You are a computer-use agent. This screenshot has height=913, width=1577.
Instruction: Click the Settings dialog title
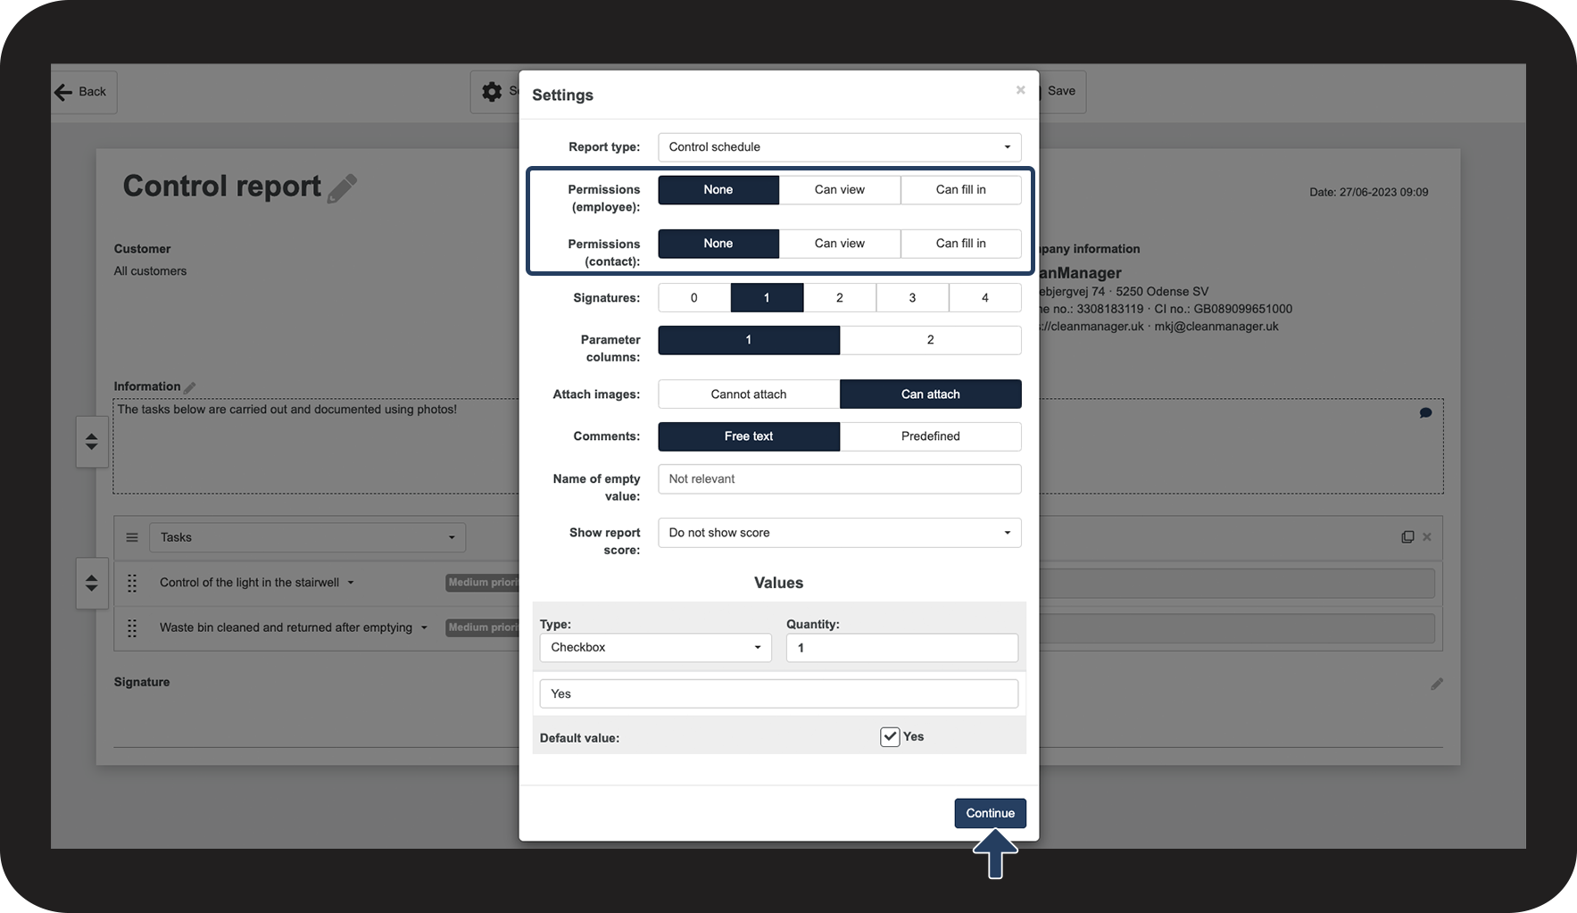click(563, 95)
